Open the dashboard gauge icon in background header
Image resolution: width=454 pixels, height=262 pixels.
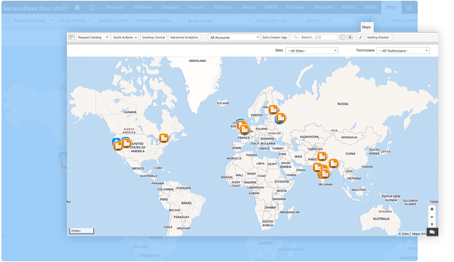tap(93, 8)
